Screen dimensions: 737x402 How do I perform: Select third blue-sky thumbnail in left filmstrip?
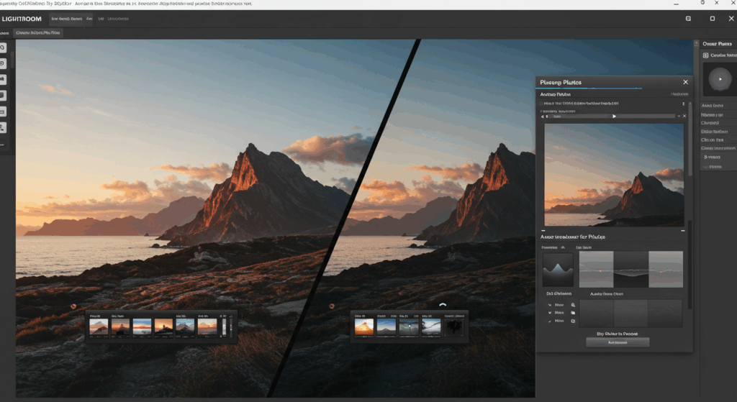point(142,327)
